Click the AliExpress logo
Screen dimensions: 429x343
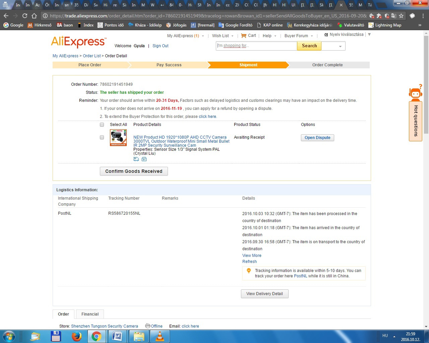[x=78, y=42]
